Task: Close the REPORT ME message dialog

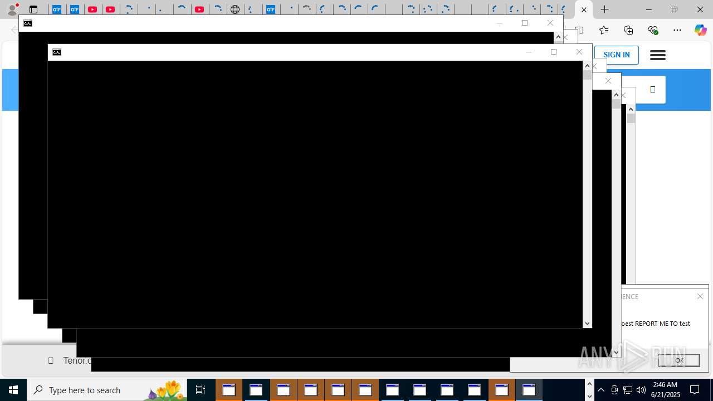Action: click(x=700, y=296)
